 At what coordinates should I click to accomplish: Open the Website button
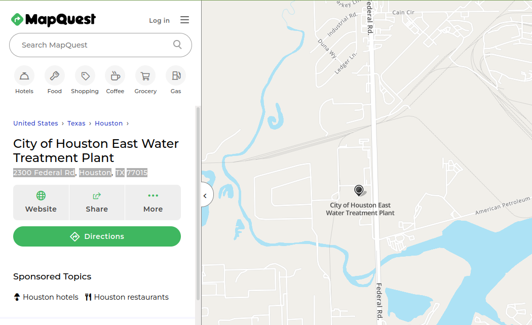pos(41,202)
